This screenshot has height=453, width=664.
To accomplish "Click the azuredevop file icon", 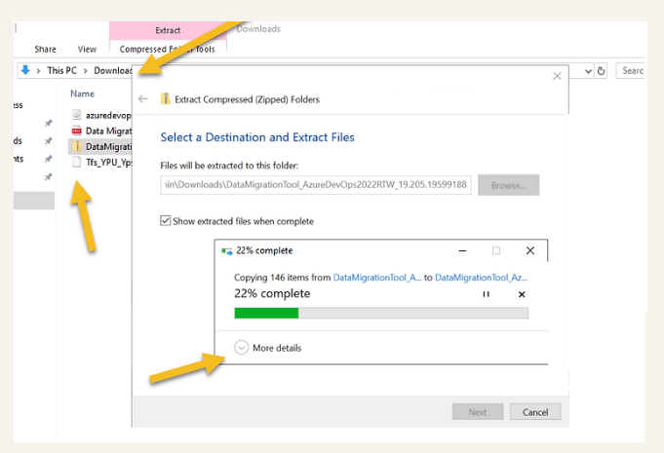I will pyautogui.click(x=77, y=115).
